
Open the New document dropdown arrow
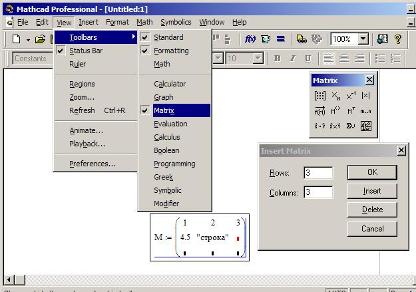pos(28,40)
